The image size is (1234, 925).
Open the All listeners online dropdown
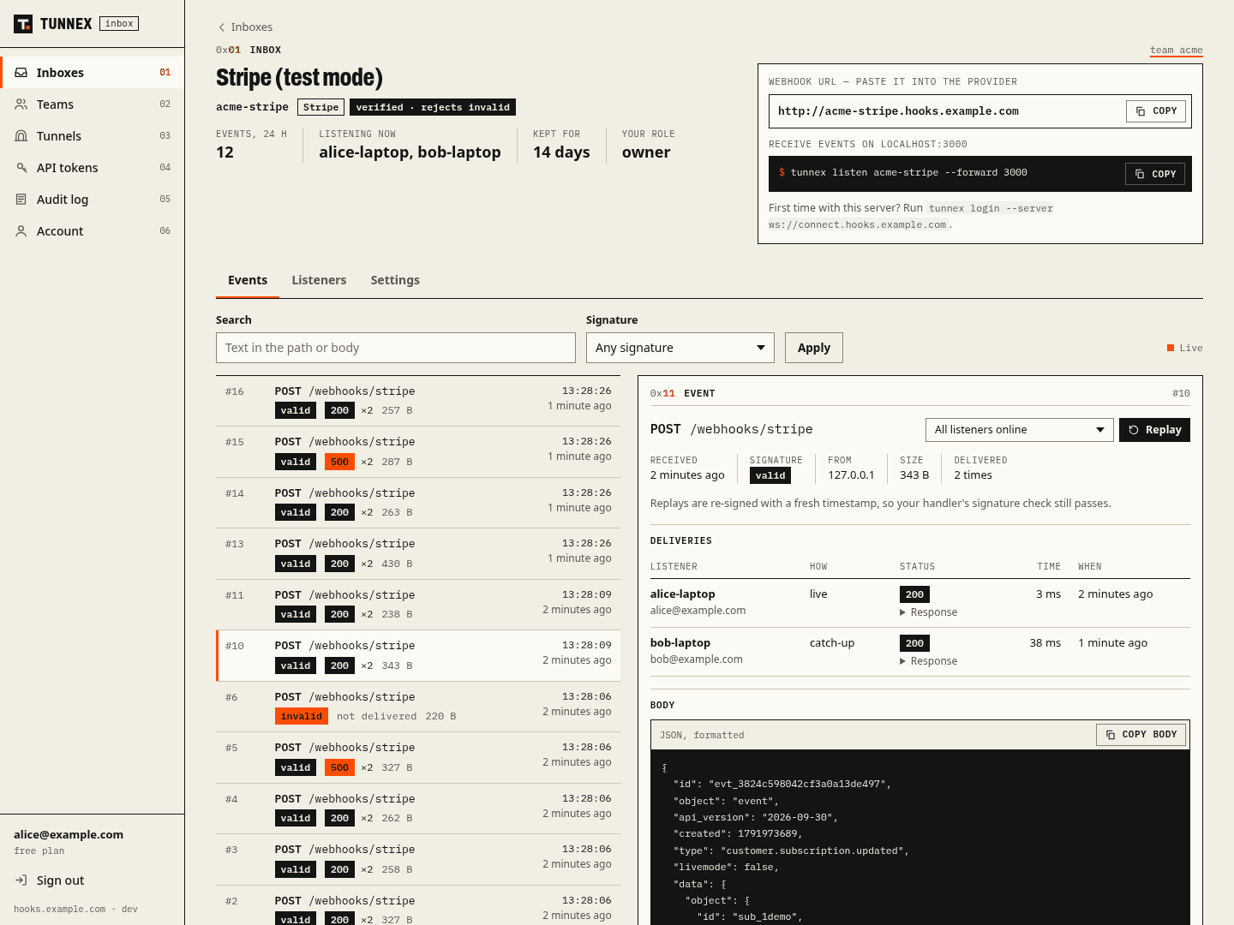(x=1020, y=430)
